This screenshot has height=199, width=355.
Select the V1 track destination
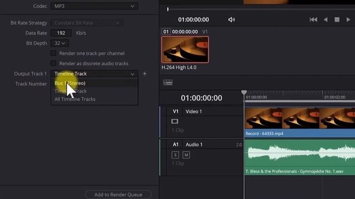(x=175, y=111)
